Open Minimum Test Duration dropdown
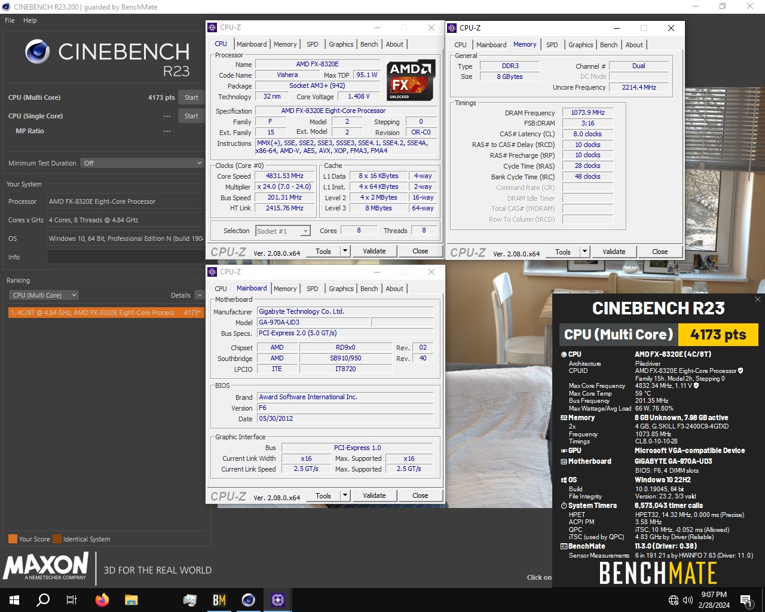Viewport: 765px width, 612px height. click(x=142, y=163)
